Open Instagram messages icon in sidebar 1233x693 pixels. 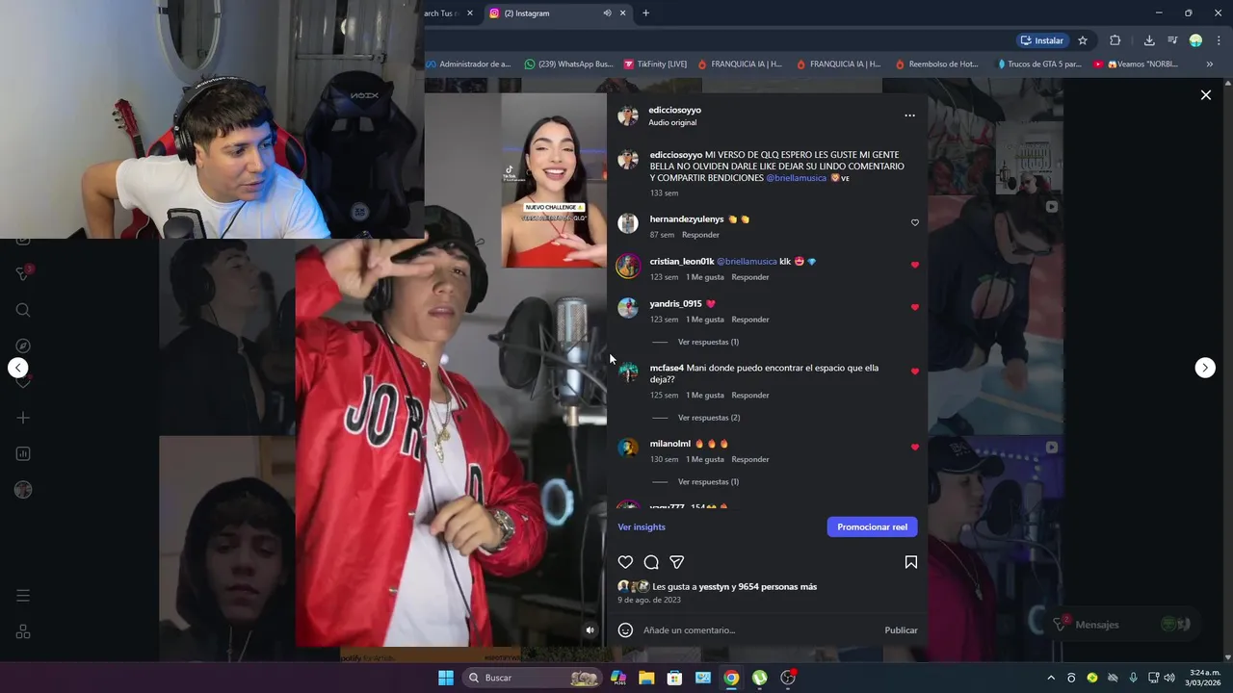pyautogui.click(x=23, y=274)
